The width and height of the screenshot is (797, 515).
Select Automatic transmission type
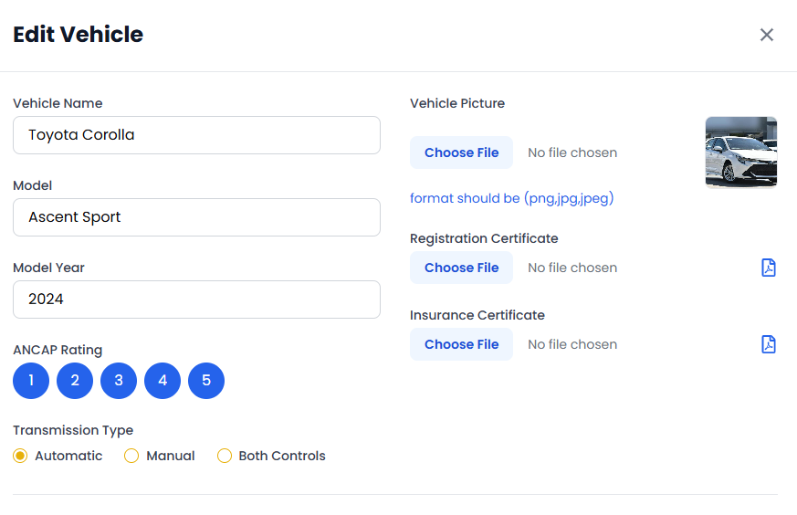[x=20, y=456]
